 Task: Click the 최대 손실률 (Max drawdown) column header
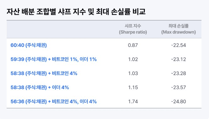[178, 29]
